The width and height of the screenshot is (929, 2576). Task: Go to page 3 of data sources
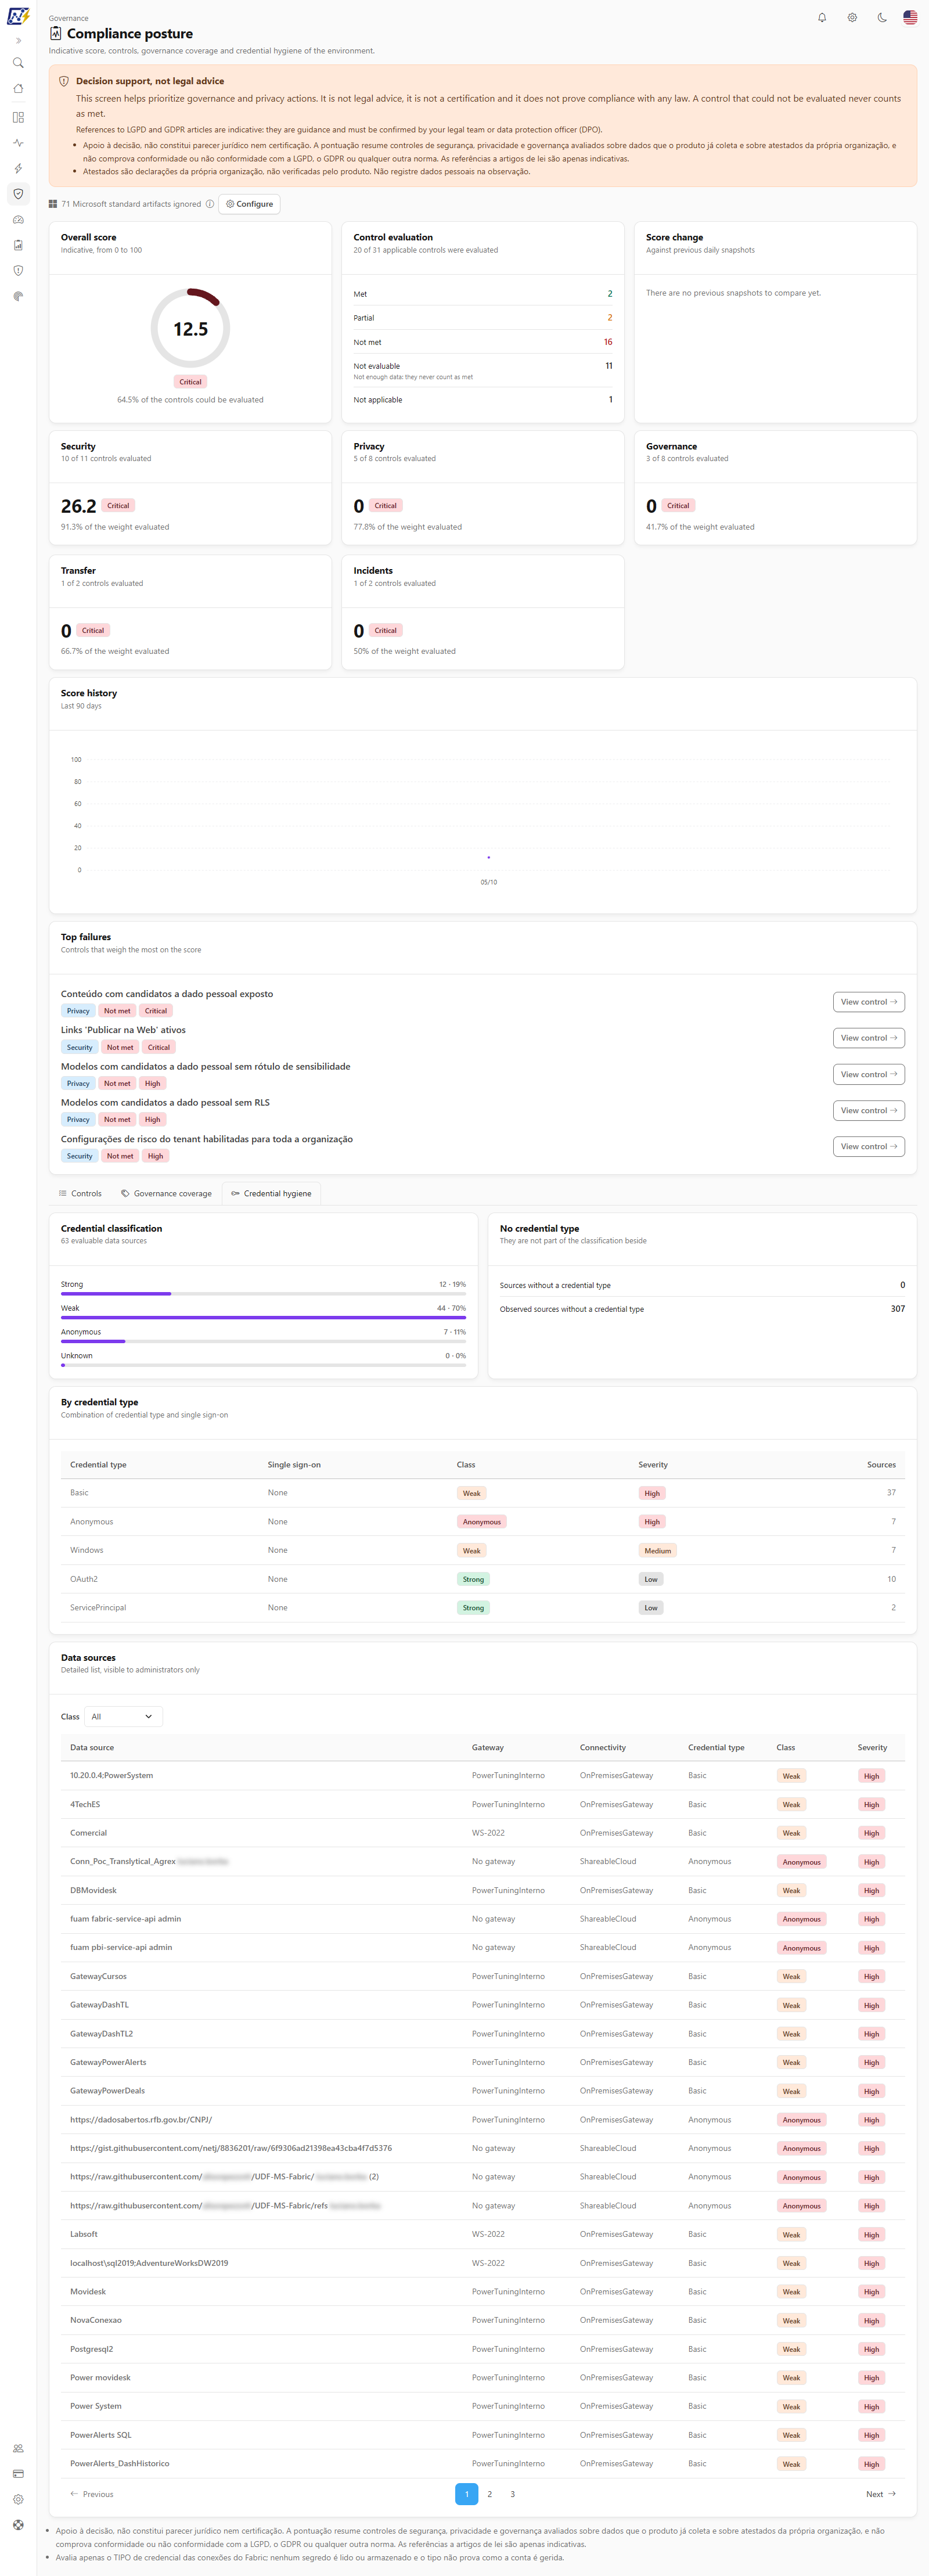coord(513,2494)
